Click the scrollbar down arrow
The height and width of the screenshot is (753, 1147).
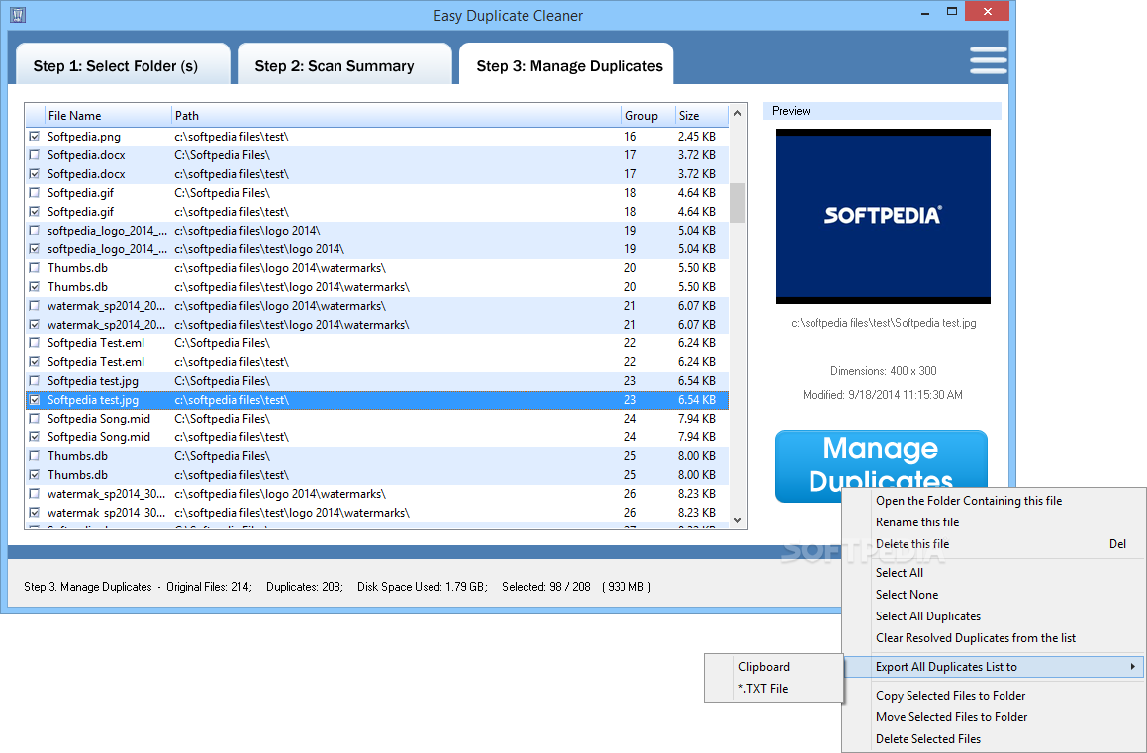tap(737, 520)
